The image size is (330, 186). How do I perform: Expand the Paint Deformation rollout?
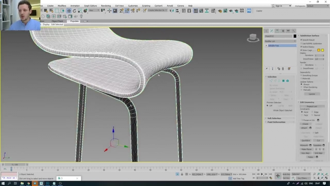click(x=276, y=122)
